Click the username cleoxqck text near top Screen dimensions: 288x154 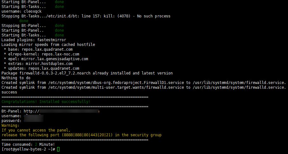pos(21,11)
